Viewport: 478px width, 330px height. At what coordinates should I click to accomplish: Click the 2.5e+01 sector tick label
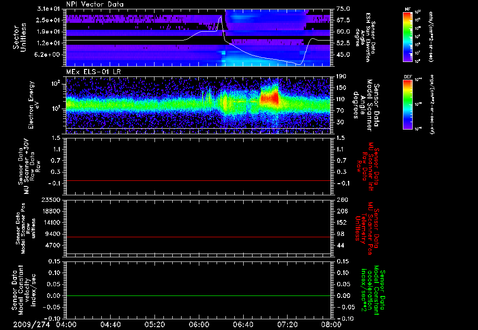[x=49, y=20]
